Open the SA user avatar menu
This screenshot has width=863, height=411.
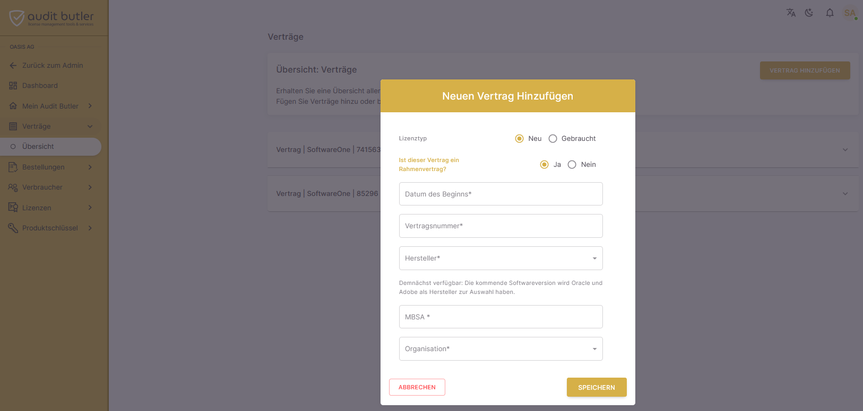pyautogui.click(x=850, y=13)
